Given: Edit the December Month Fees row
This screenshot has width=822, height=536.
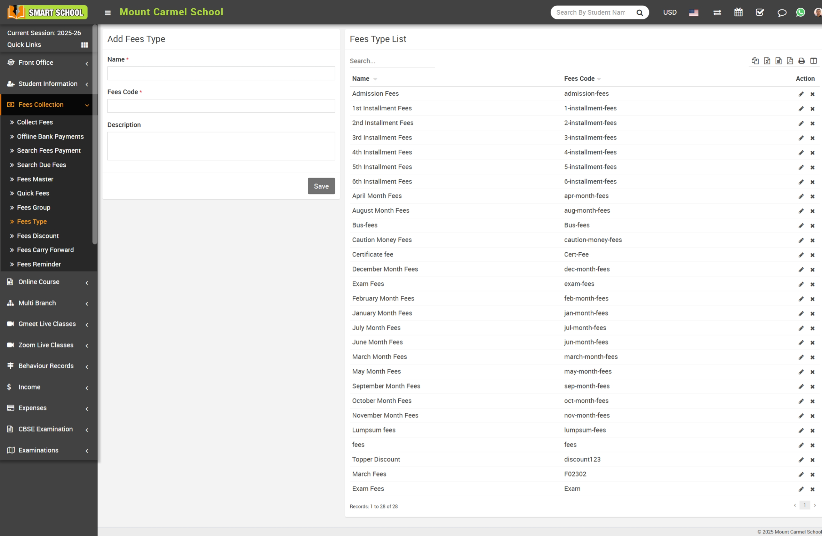Looking at the screenshot, I should [x=801, y=269].
